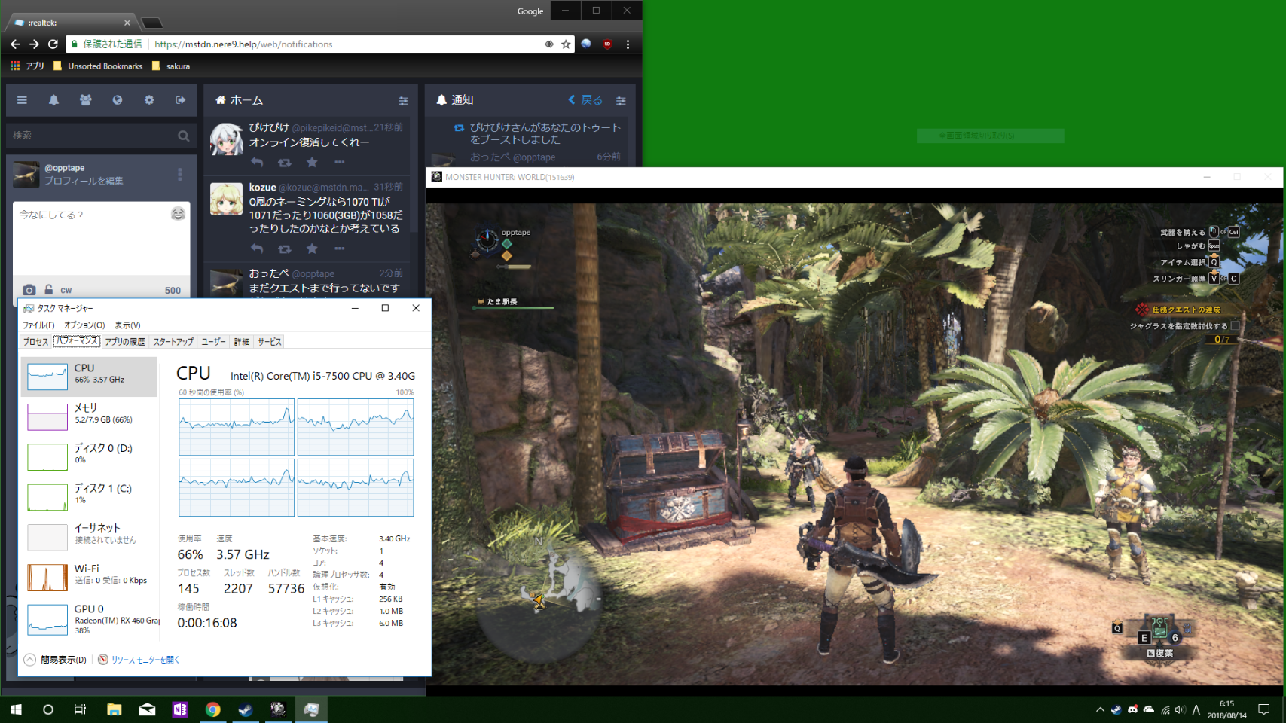Click 戻る back in notifications column
1286x723 pixels.
tap(585, 100)
